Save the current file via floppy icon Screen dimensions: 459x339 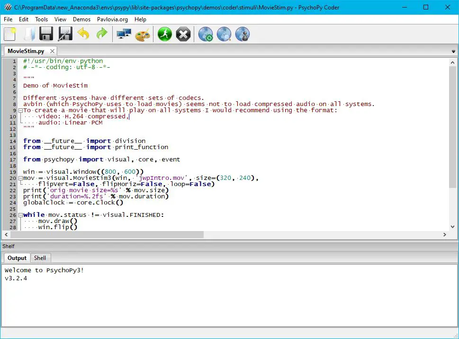coord(46,34)
